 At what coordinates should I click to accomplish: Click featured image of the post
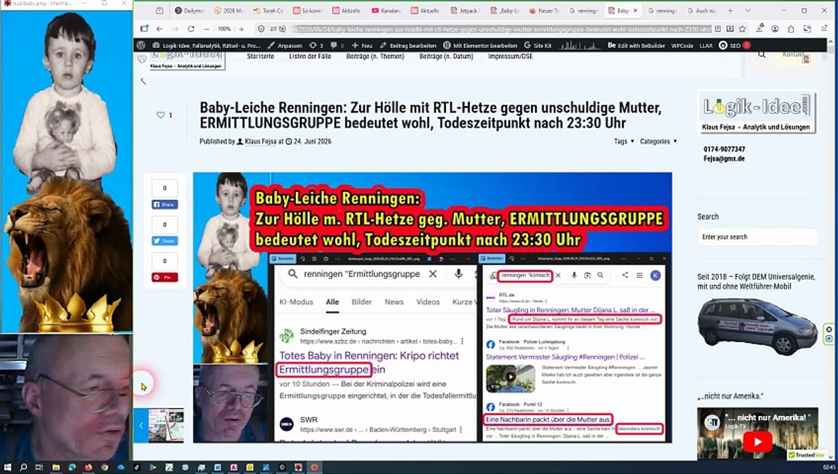pos(432,307)
